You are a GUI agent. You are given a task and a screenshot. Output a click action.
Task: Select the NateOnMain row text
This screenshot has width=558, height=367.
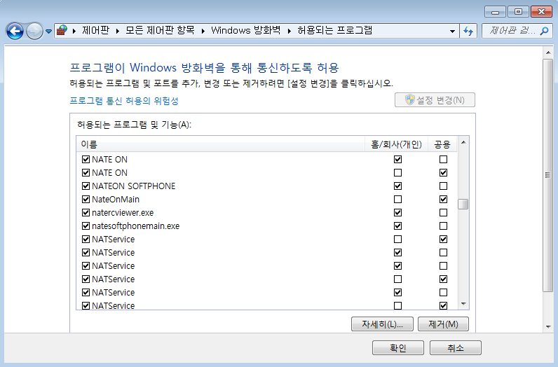coord(116,199)
